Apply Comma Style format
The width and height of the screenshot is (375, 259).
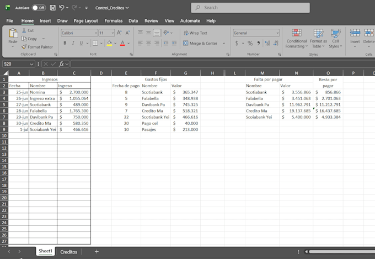tap(259, 43)
